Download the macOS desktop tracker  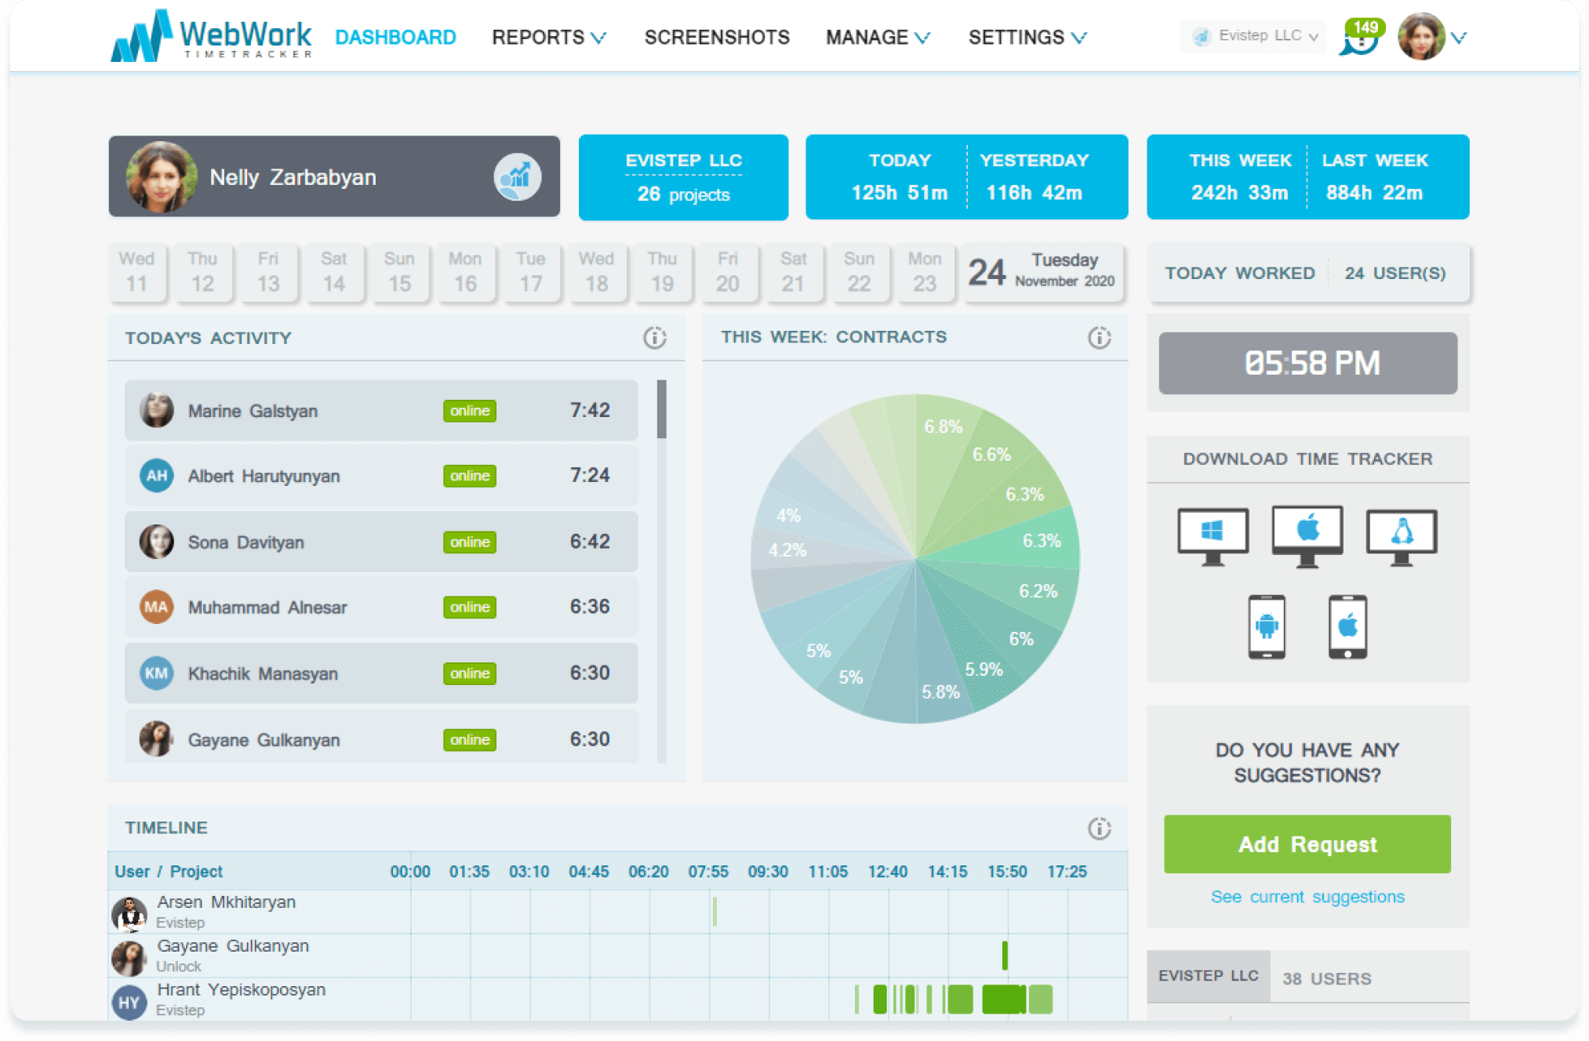point(1307,536)
